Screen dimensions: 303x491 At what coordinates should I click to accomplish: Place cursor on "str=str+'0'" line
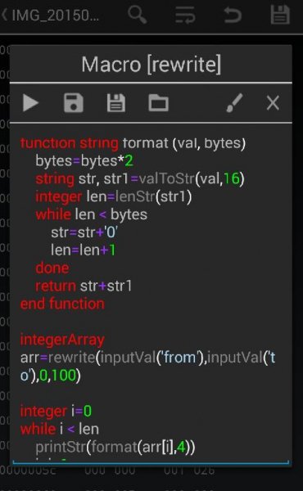pos(84,232)
